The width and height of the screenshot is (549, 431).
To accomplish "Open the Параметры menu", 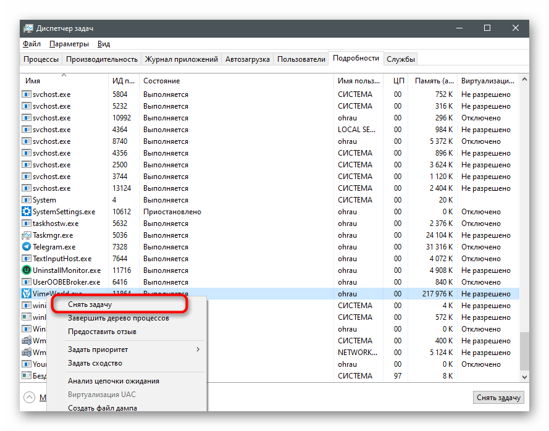I will (69, 44).
